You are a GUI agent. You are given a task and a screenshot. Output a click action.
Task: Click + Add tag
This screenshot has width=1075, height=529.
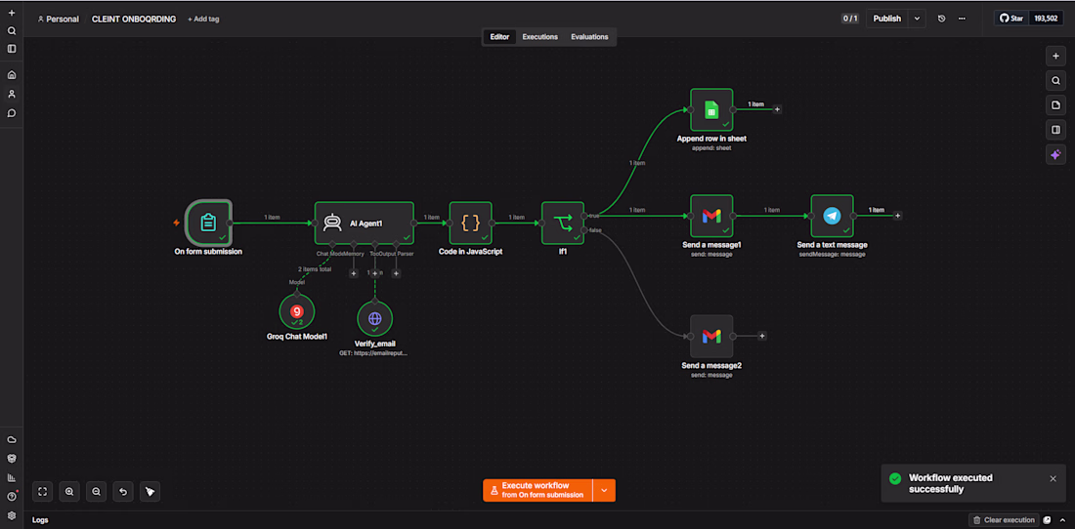point(203,20)
